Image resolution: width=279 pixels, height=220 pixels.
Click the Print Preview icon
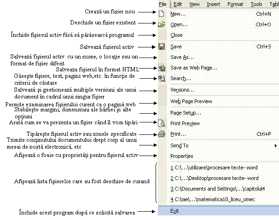[162, 123]
